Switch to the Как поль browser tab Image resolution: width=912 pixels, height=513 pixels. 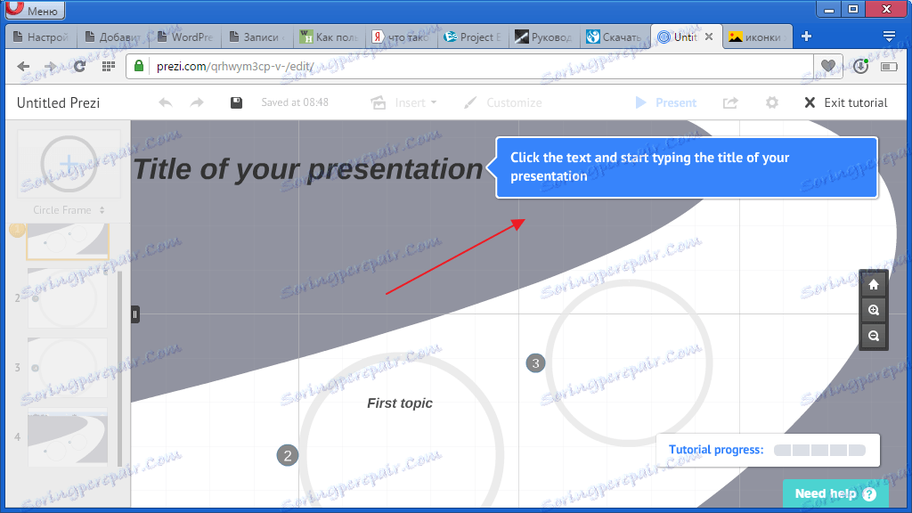(329, 37)
